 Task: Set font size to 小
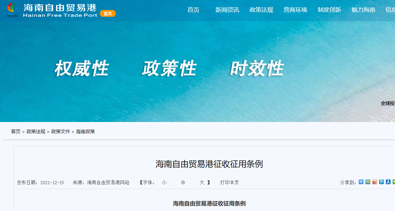[164, 183]
